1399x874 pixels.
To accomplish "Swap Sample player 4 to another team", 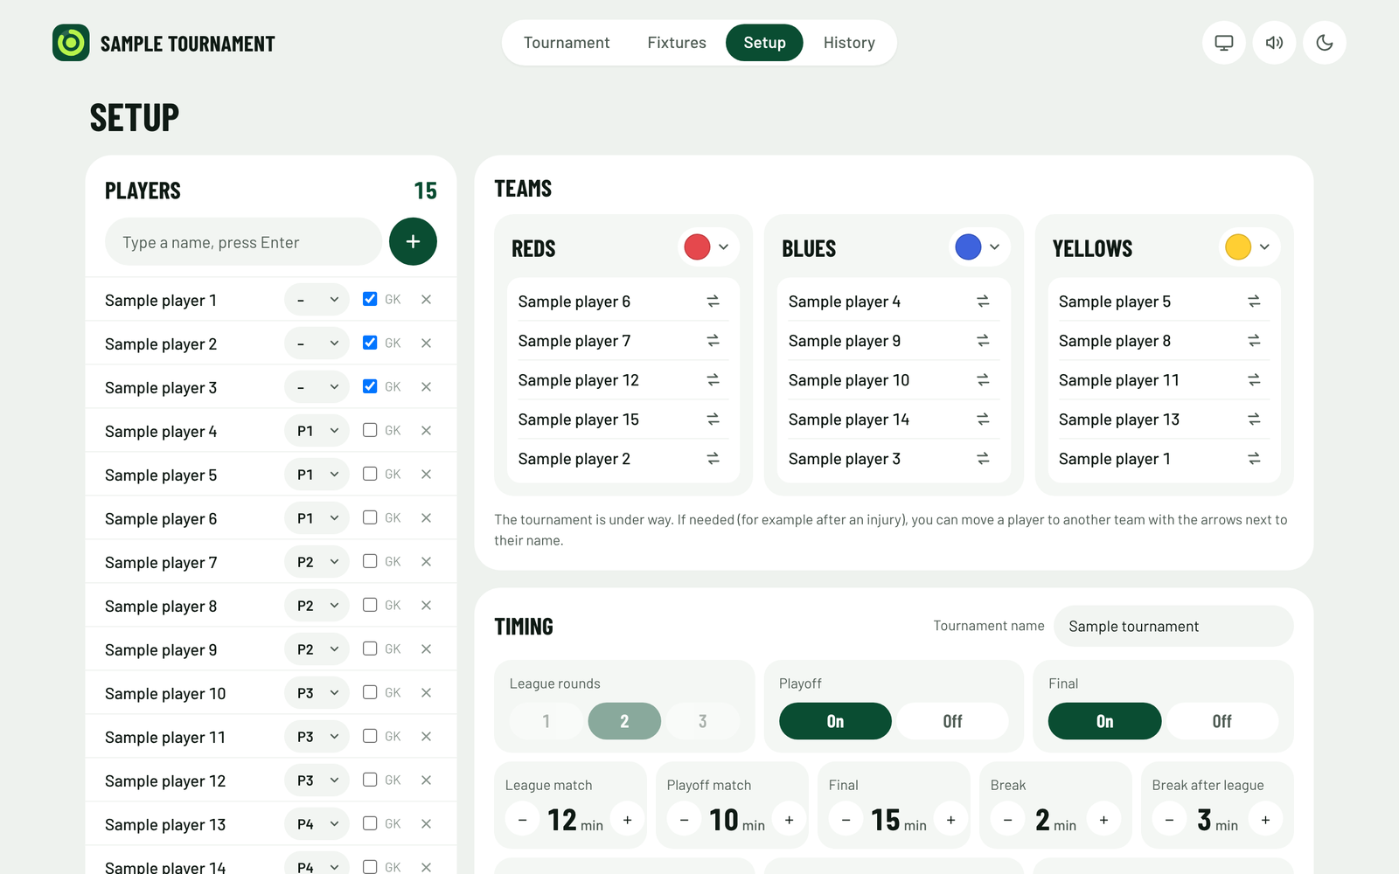I will (983, 302).
